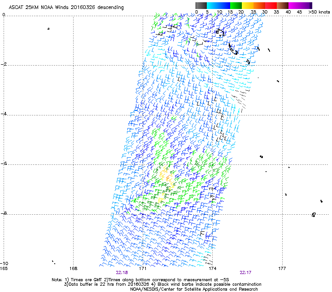Click the dark purple 45-50 knots legend segment
The image size is (332, 292).
pyautogui.click(x=306, y=5)
